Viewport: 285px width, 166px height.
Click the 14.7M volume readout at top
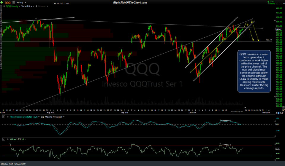(x=60, y=4)
